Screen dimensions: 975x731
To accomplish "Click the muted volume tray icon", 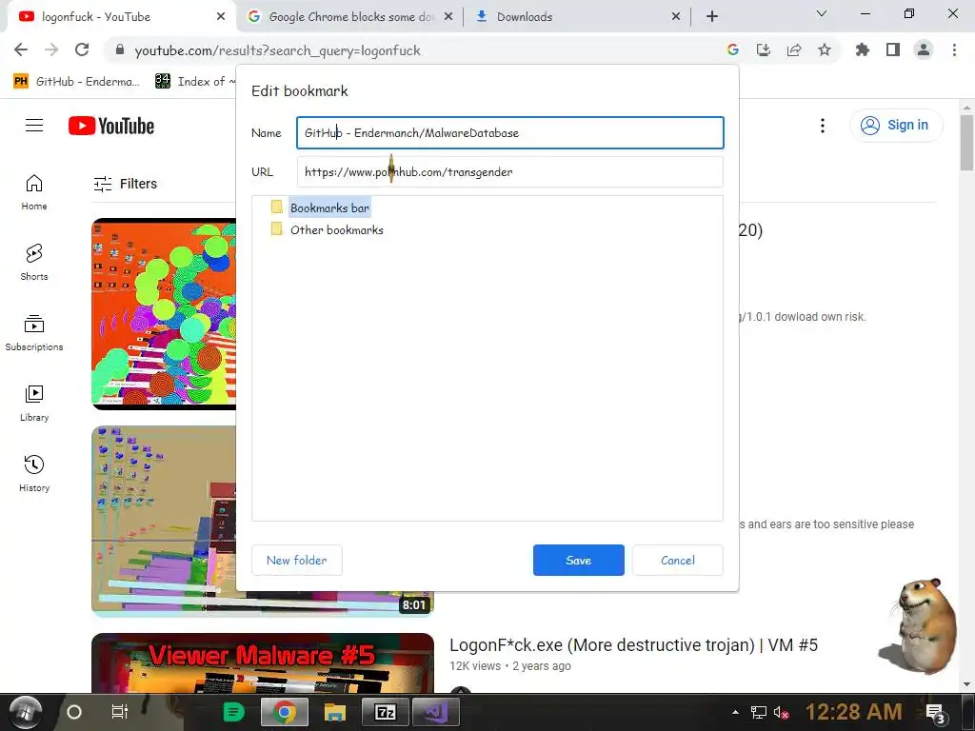I will [x=782, y=712].
